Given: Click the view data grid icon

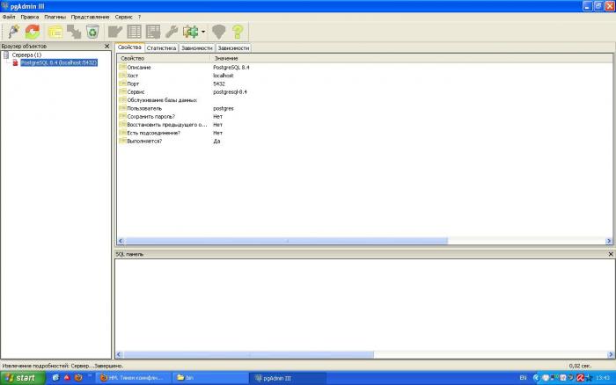Looking at the screenshot, I should tap(134, 32).
